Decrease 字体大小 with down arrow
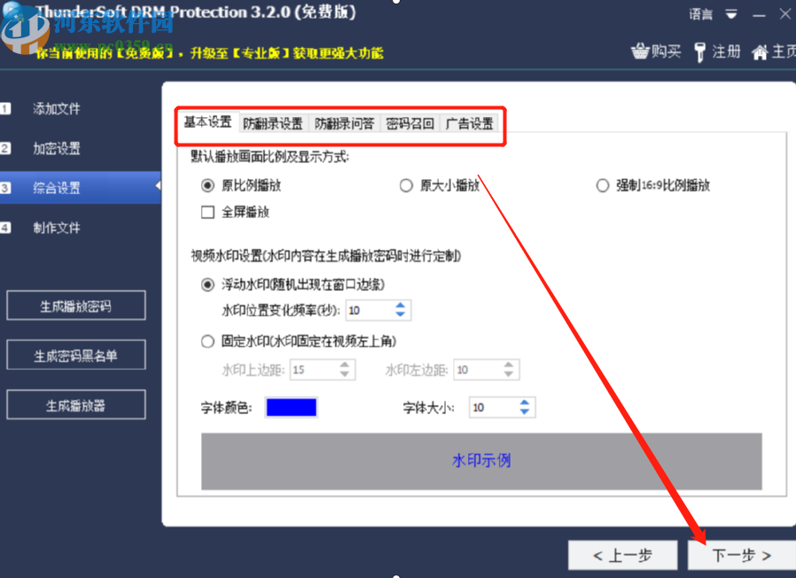Viewport: 796px width, 578px height. pyautogui.click(x=525, y=411)
